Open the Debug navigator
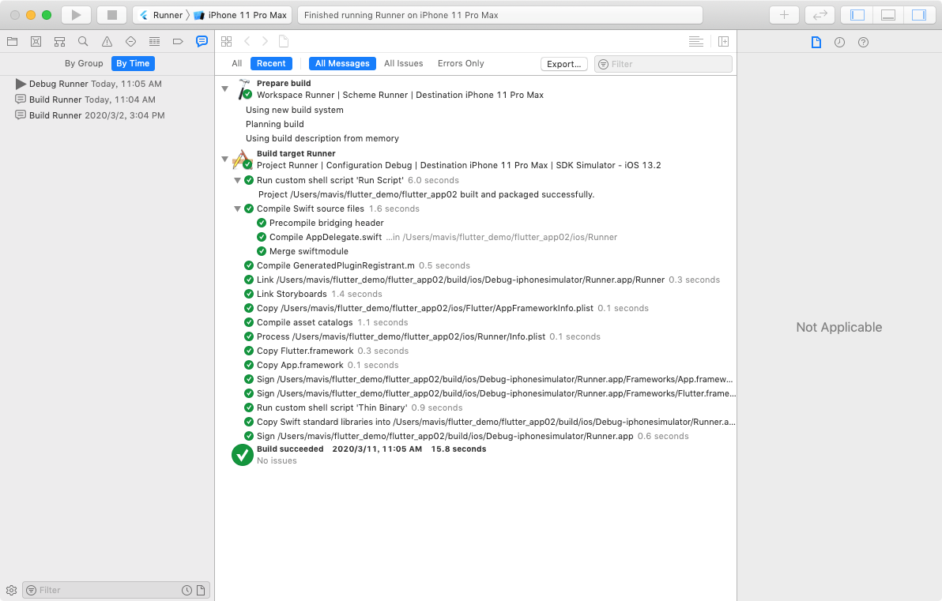This screenshot has width=942, height=601. click(x=154, y=41)
